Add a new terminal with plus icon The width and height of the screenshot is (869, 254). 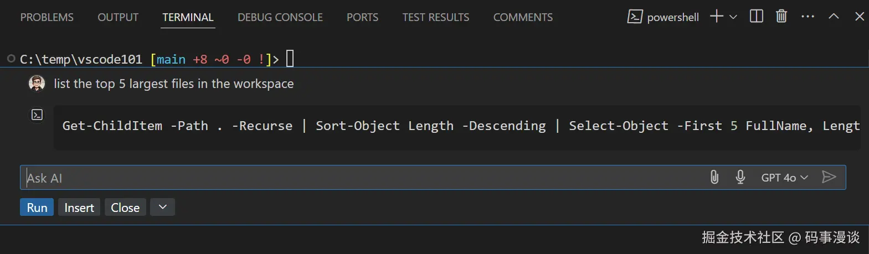[x=716, y=17]
